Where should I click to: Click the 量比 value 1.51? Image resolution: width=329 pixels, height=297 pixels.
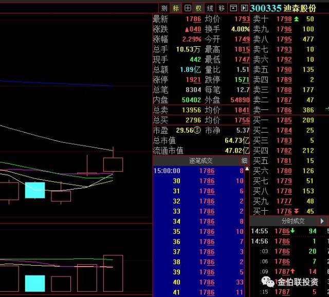[243, 70]
